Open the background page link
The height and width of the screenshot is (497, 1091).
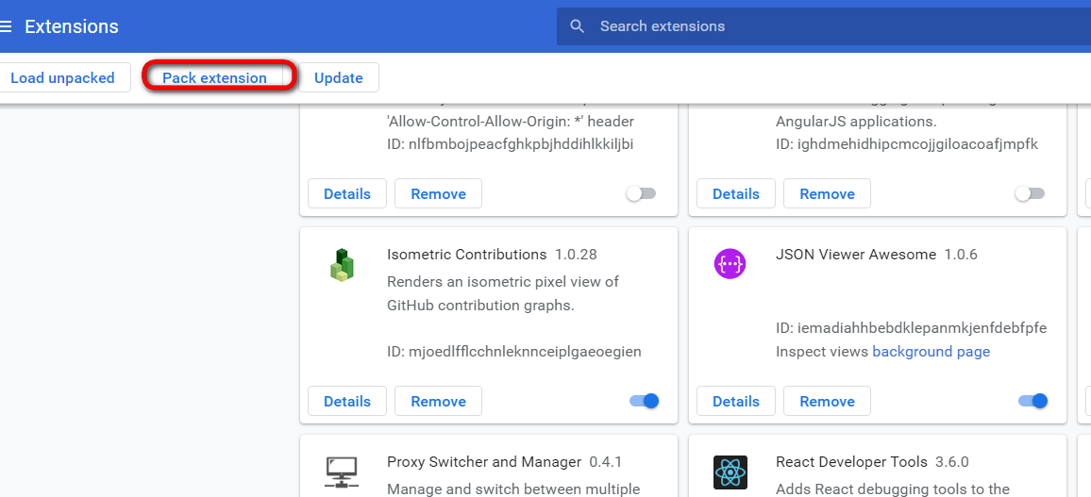coord(931,351)
